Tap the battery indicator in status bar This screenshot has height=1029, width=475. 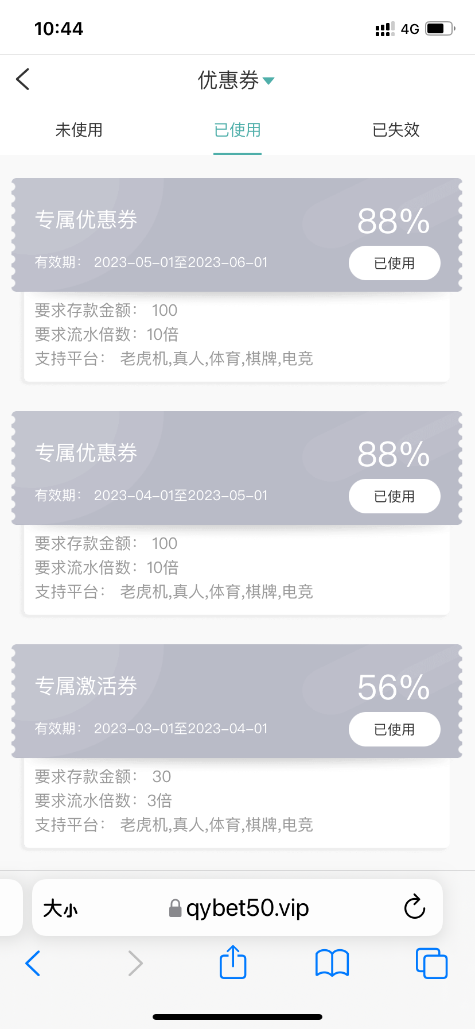point(440,28)
